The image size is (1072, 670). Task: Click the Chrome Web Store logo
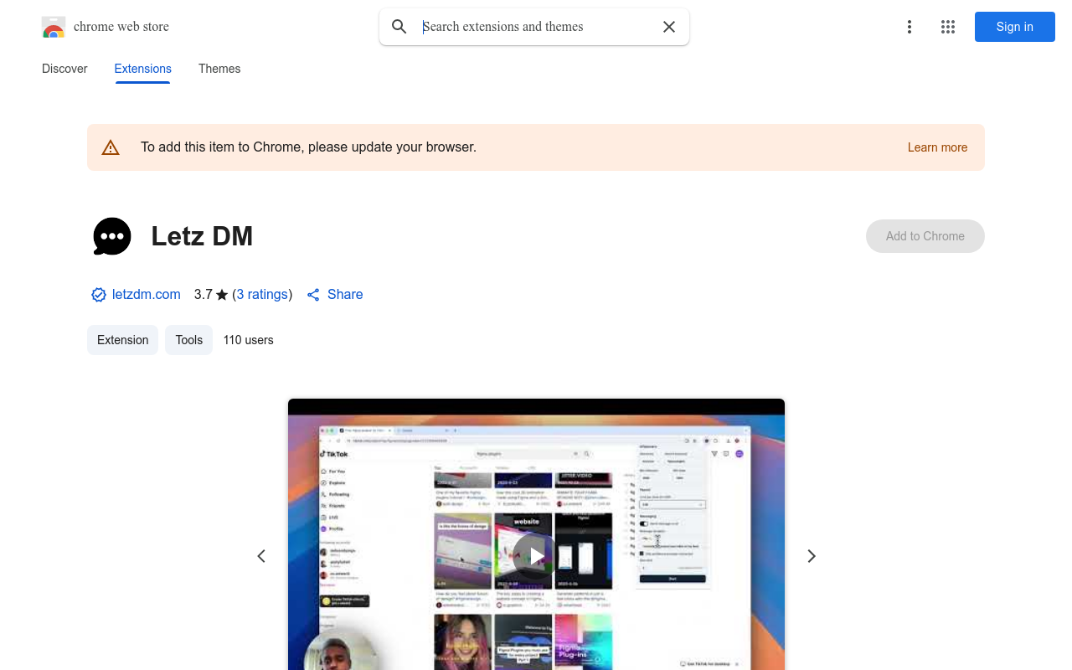pyautogui.click(x=54, y=27)
